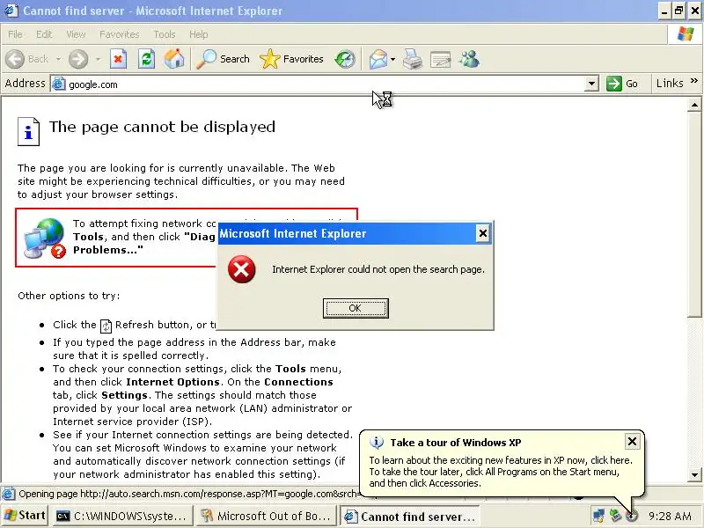Click the Windows XP tour tray icon
This screenshot has width=704, height=528.
[x=632, y=516]
